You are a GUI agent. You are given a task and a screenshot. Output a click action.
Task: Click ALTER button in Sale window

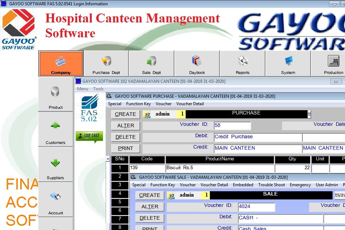click(x=150, y=207)
